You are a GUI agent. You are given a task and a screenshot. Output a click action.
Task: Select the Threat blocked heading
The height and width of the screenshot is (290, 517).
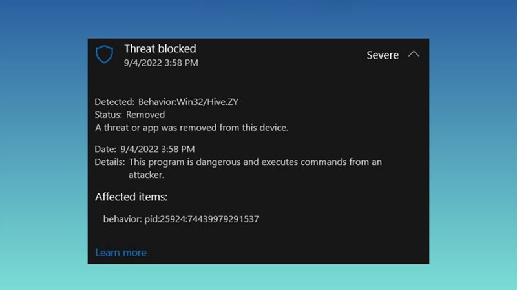[x=160, y=49]
